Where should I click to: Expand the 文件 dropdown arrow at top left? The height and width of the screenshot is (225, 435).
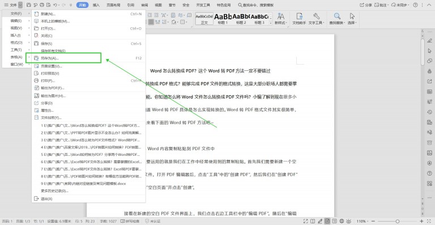20,5
